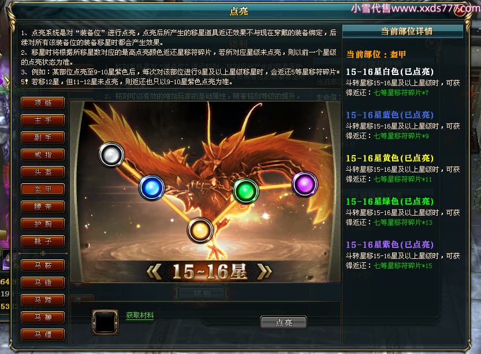This screenshot has width=481, height=354.
Task: Go to next star tier arrow
Action: tap(264, 272)
